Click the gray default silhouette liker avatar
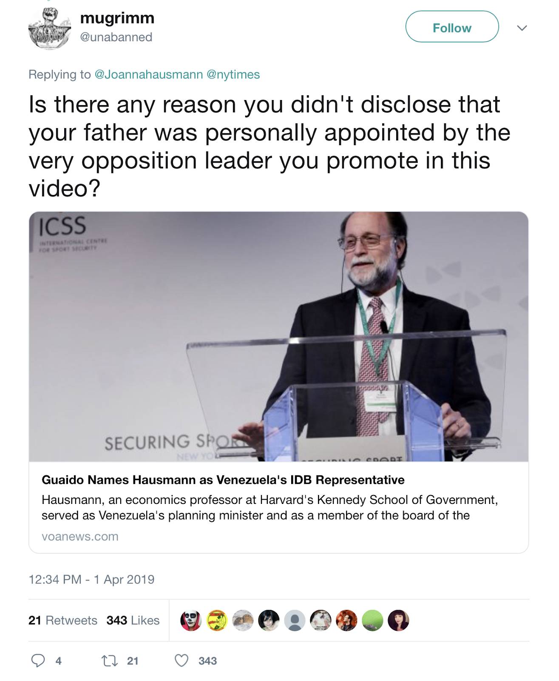559x681 pixels. 295,621
